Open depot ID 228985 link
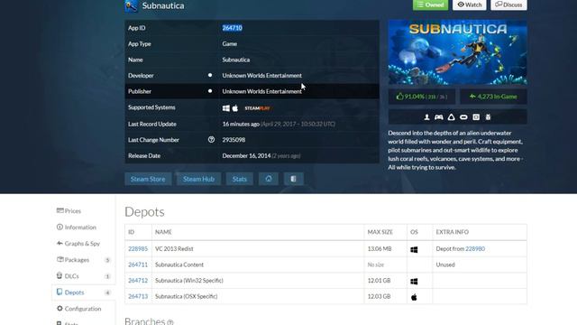This screenshot has width=577, height=325. (x=138, y=249)
